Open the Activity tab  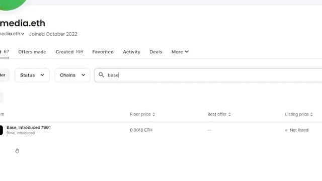tap(131, 52)
